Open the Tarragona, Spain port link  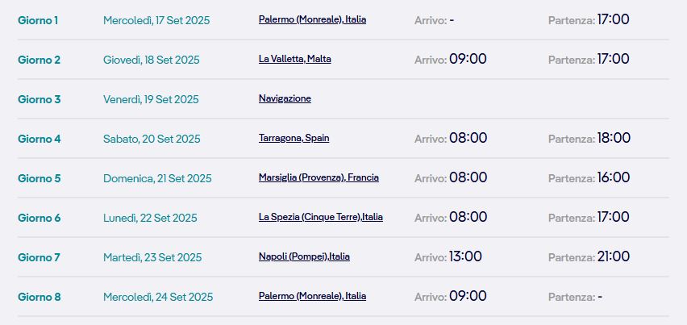pos(294,139)
